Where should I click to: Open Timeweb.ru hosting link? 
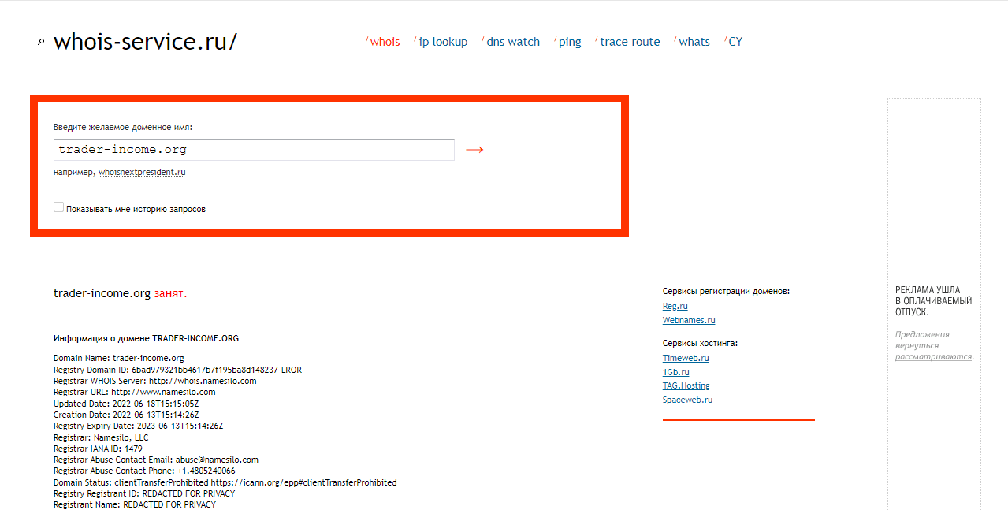pyautogui.click(x=686, y=358)
